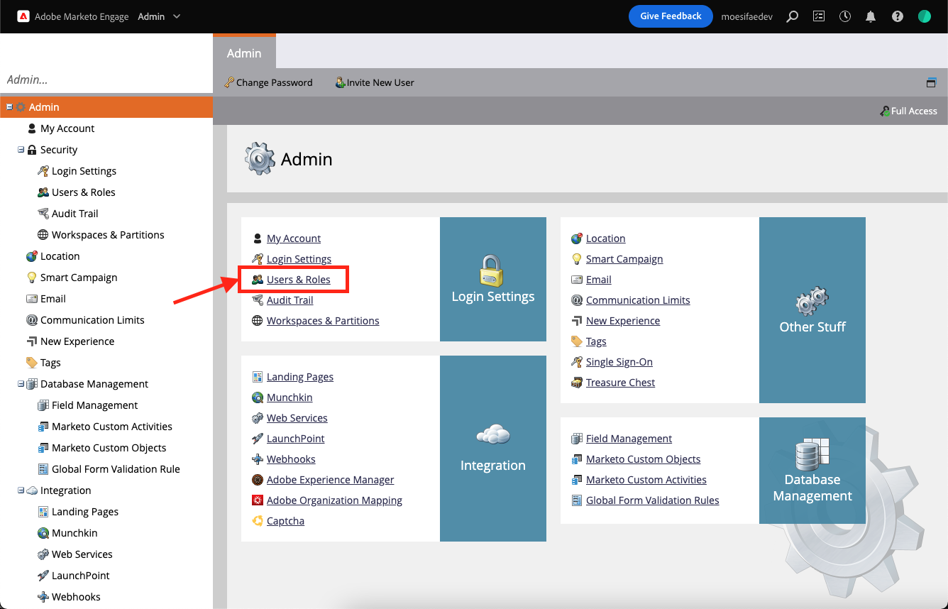The height and width of the screenshot is (609, 948).
Task: Collapse the Database Management tree node
Action: coord(21,384)
